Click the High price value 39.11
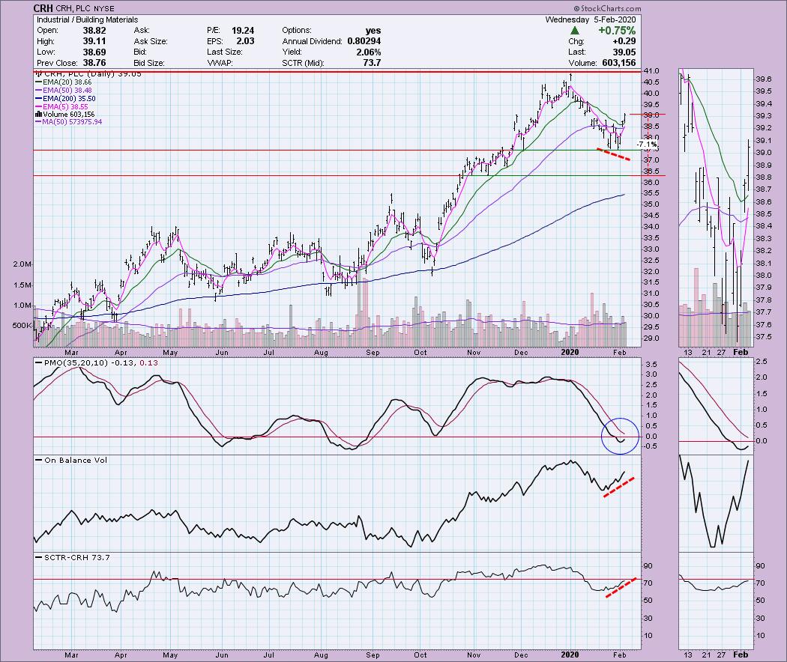Image resolution: width=787 pixels, height=662 pixels. coord(94,41)
